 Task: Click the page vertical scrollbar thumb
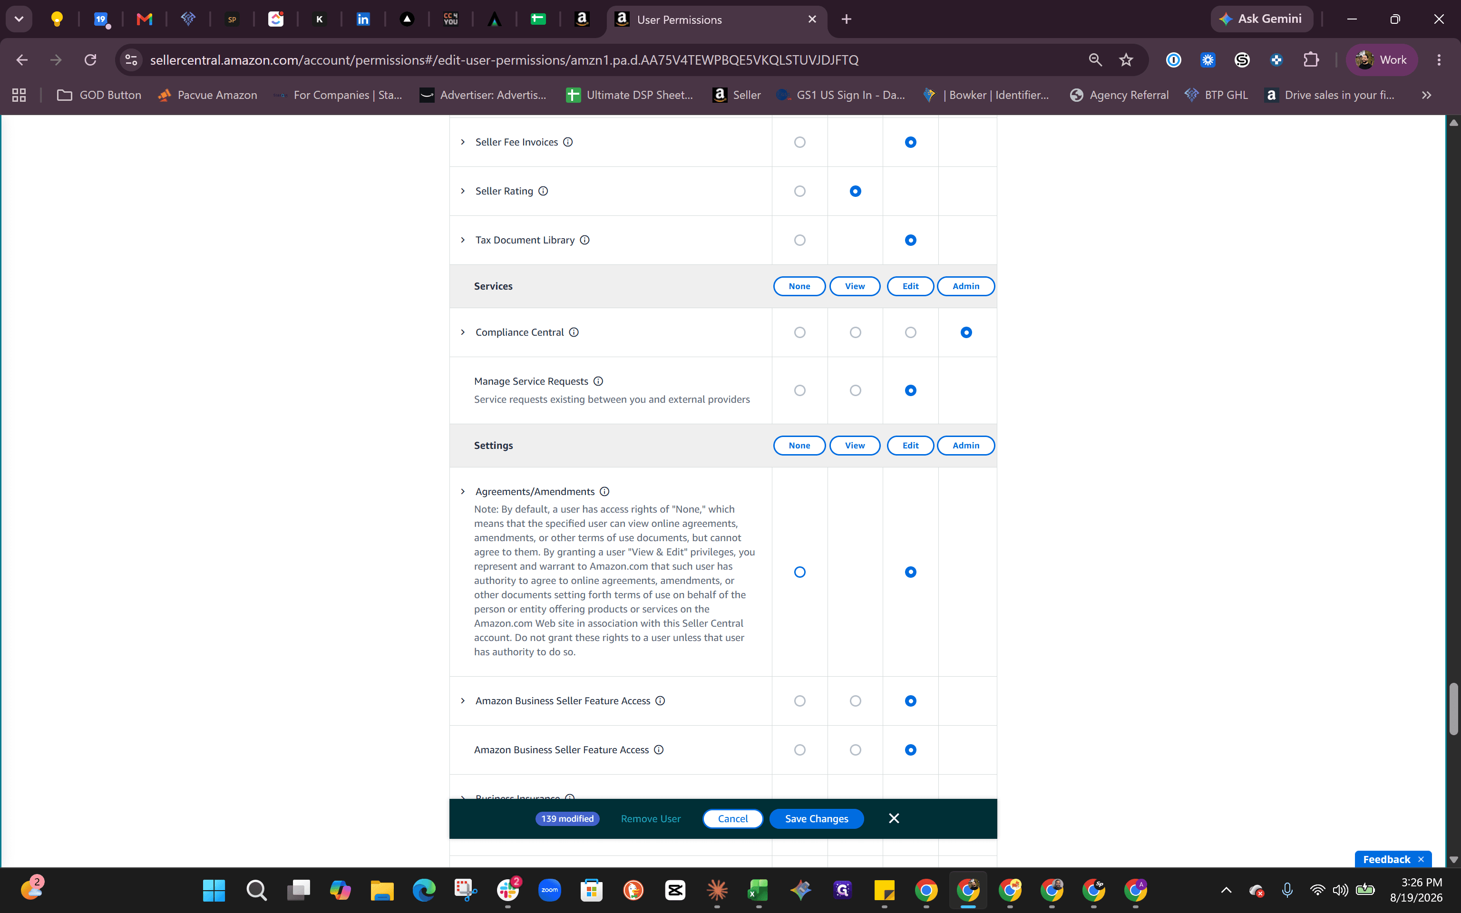click(1454, 709)
